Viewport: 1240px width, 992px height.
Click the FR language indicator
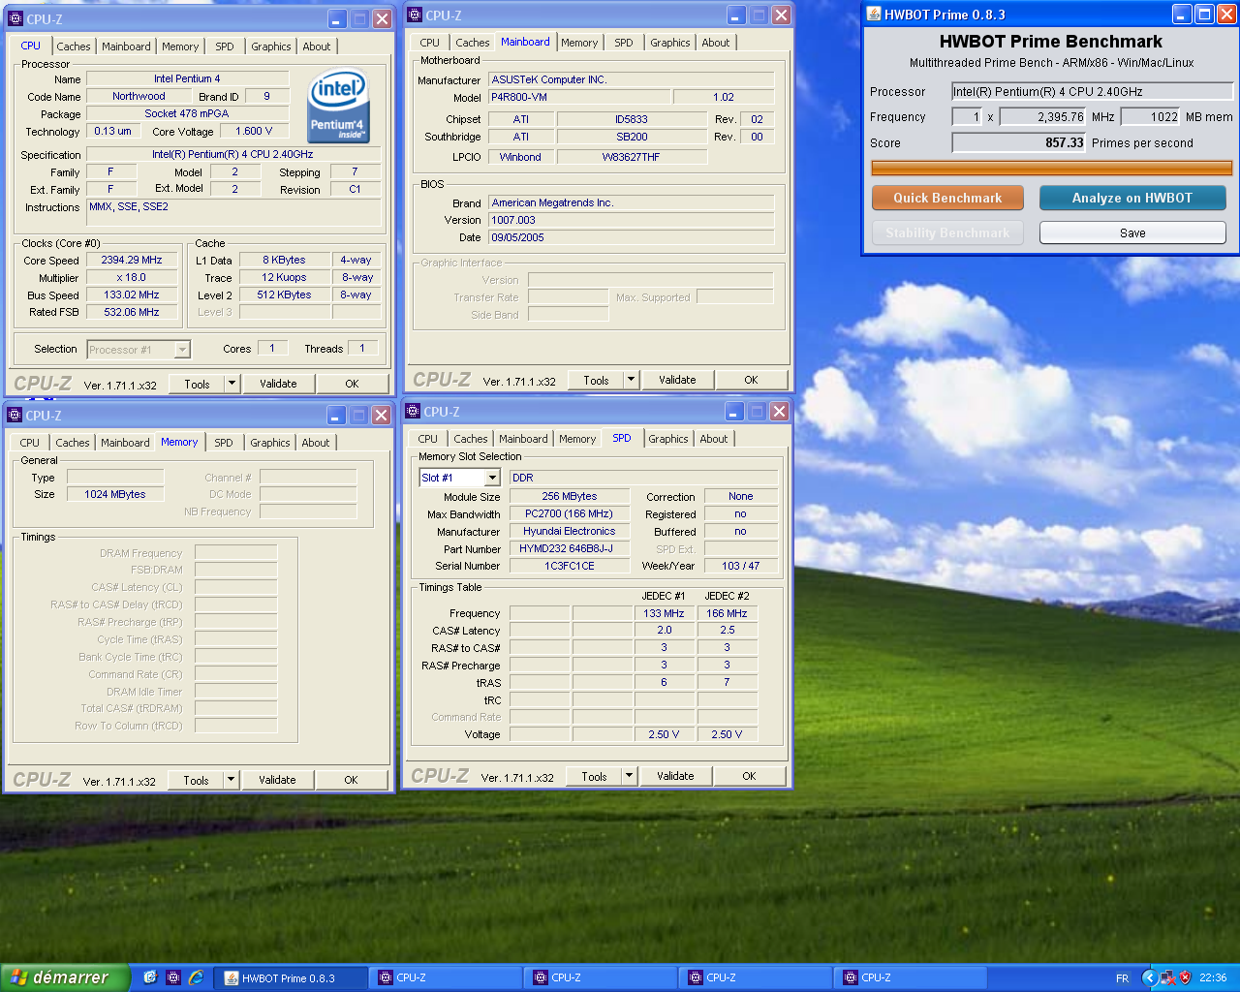(x=1122, y=978)
